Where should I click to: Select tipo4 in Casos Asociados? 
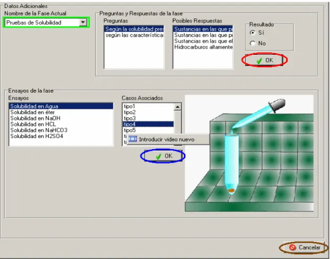(x=148, y=124)
